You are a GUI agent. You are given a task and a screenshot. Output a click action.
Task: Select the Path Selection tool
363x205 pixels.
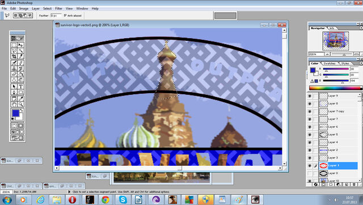[14, 86]
